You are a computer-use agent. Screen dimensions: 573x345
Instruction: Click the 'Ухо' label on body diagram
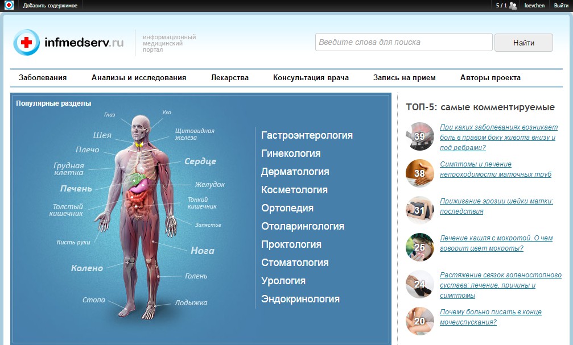167,113
